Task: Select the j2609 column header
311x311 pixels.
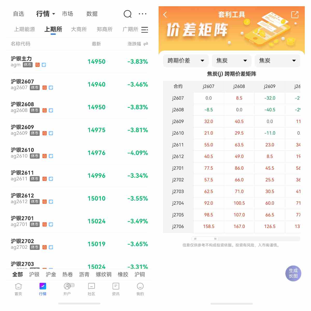Action: point(270,87)
